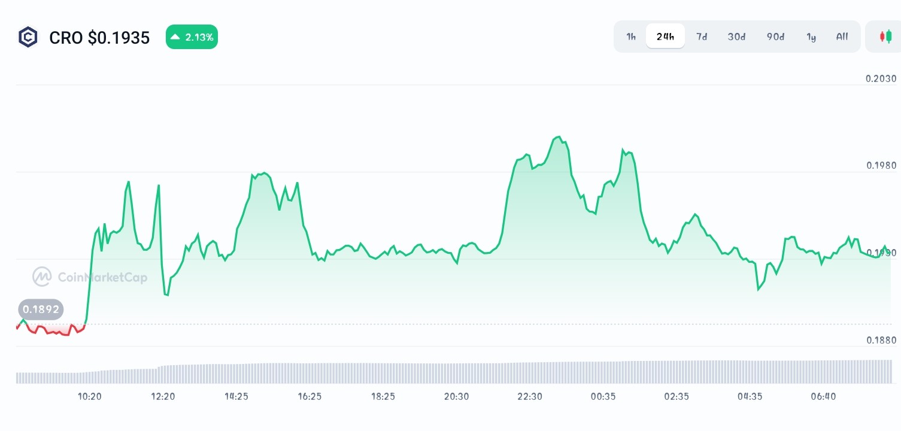Image resolution: width=901 pixels, height=431 pixels.
Task: Click the 0.1980 y-axis label
Action: pyautogui.click(x=881, y=166)
